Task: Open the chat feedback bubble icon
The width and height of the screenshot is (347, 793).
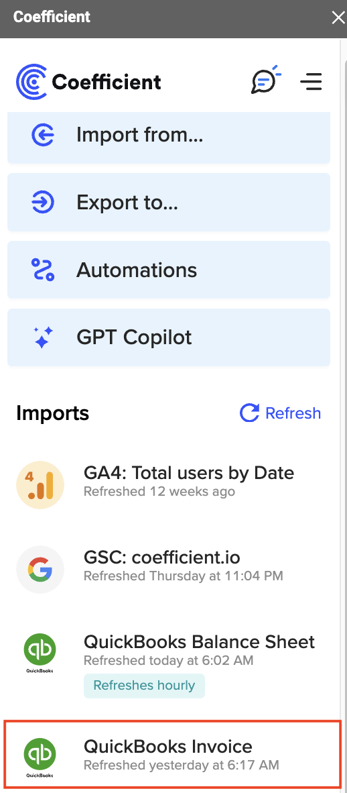Action: pos(266,80)
